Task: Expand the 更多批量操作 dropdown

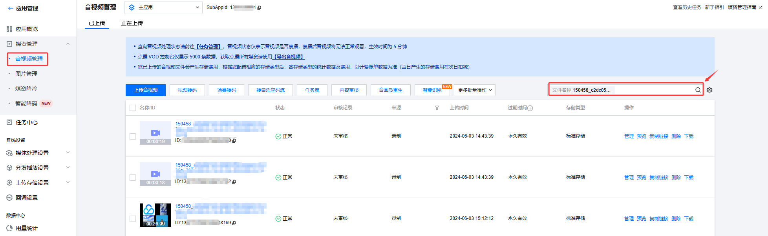Action: pos(475,90)
